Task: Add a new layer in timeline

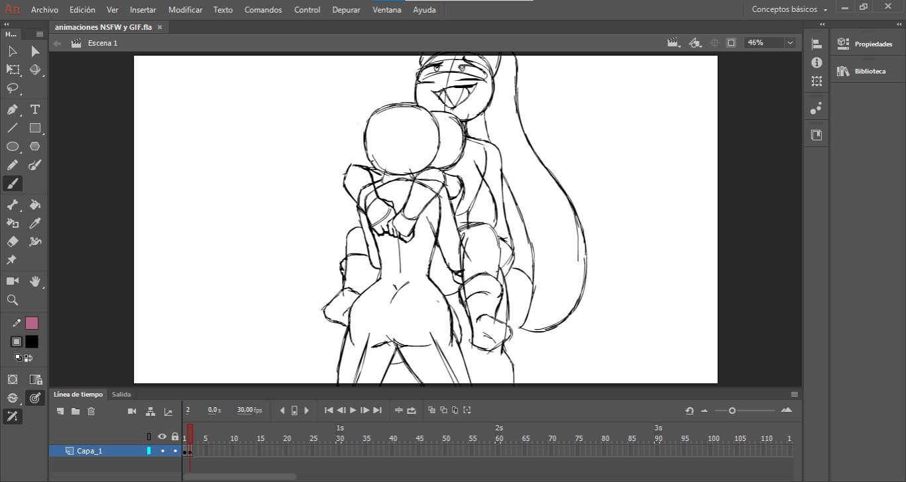Action: point(60,411)
